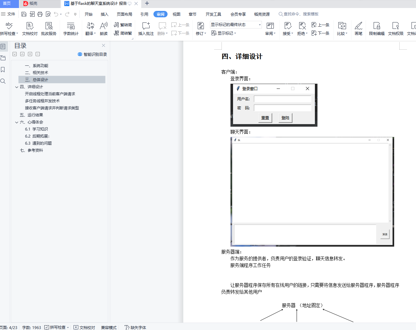Click the down-chevron box icon in 目录 toolbar

pos(15,54)
